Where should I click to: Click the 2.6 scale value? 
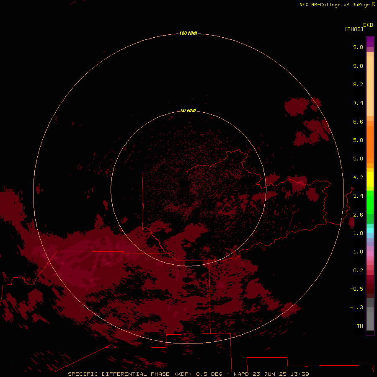coord(358,215)
